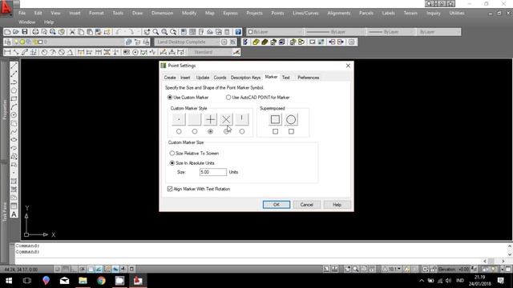Choose the dot custom marker style button
Viewport: 513px width, 288px height.
[x=179, y=119]
